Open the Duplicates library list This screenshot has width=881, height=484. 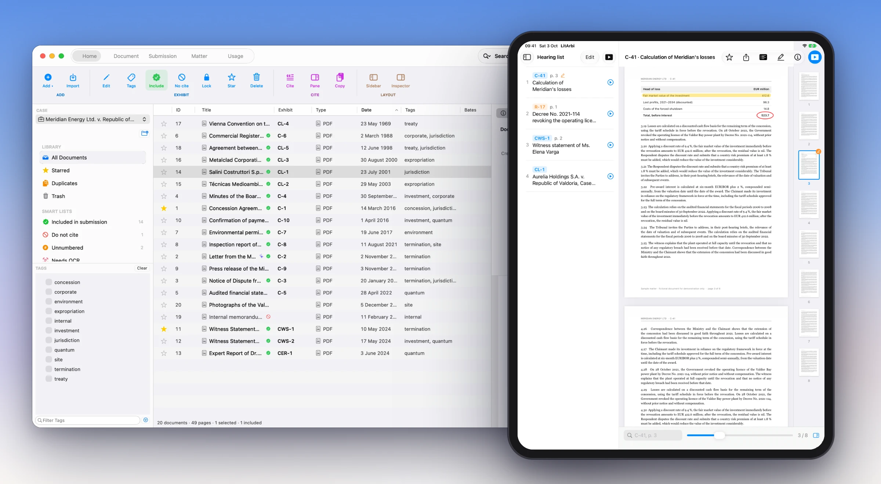click(x=93, y=183)
